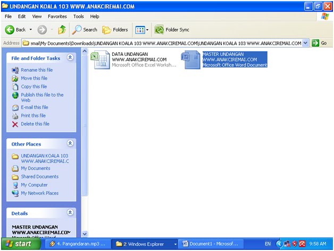Collapse the File and Folder Tasks panel
This screenshot has height=251, width=334.
(x=70, y=57)
